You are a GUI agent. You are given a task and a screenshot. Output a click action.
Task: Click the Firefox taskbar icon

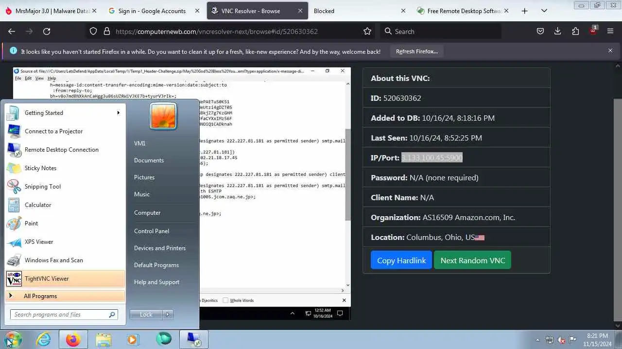click(x=73, y=339)
